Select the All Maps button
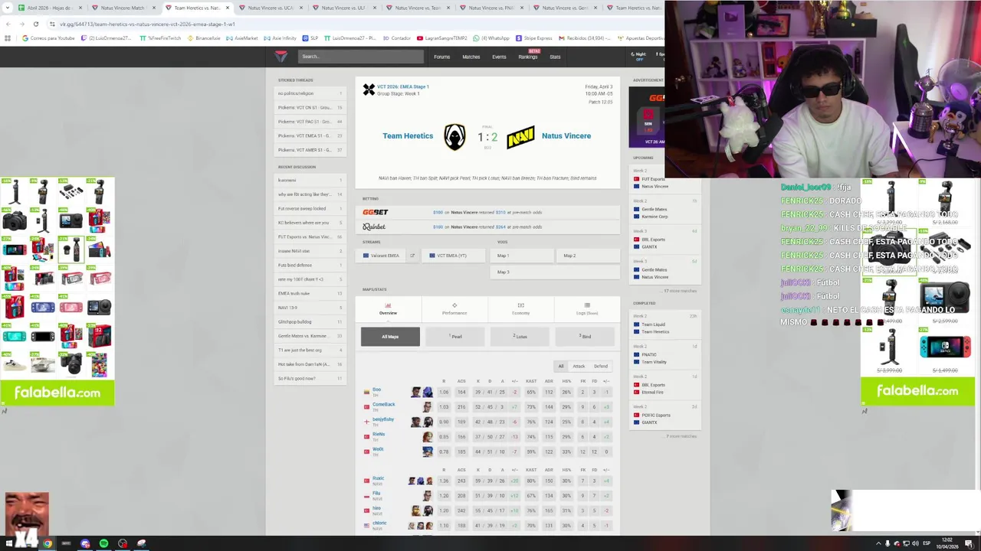 pos(390,337)
